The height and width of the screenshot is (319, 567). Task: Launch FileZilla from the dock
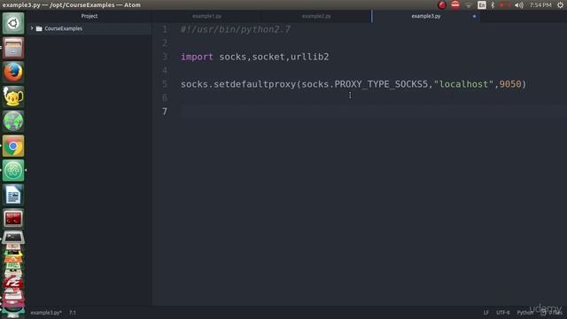click(x=13, y=282)
